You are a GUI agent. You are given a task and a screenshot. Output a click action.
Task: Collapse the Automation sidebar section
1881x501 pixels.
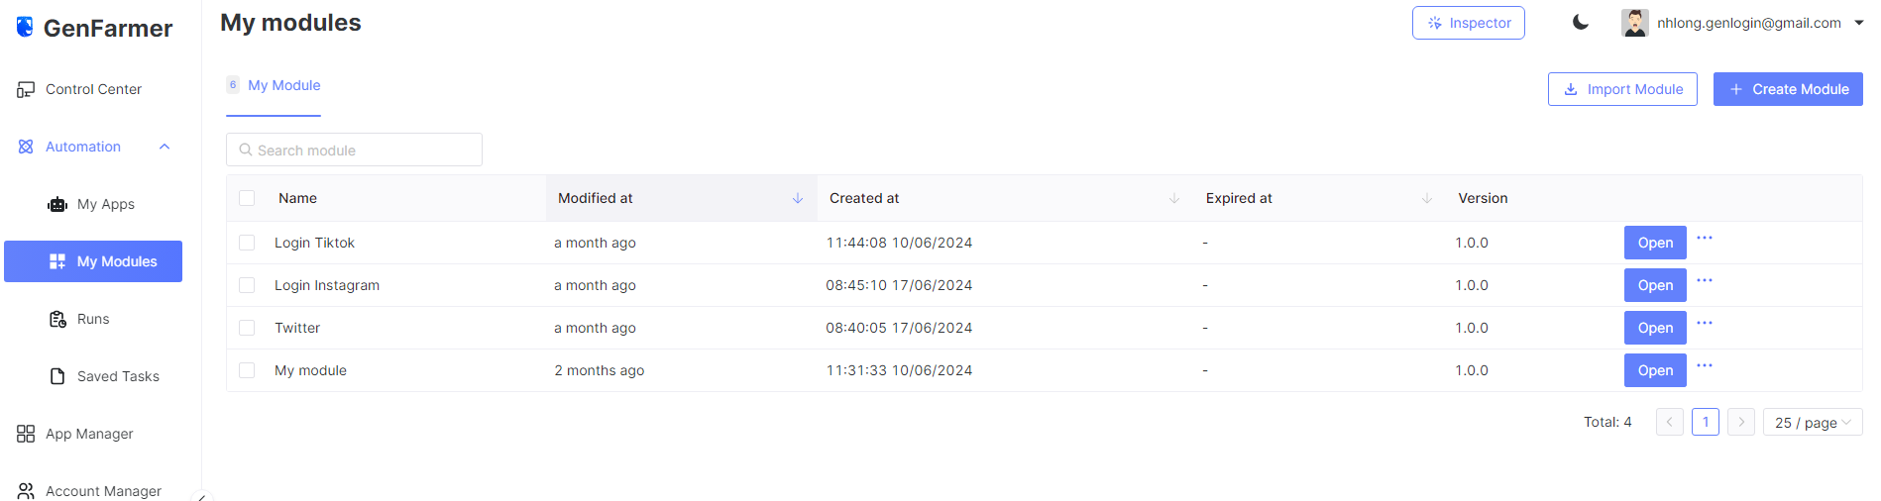tap(165, 147)
